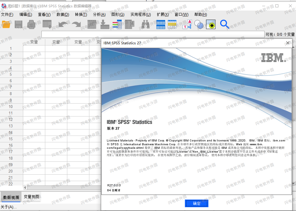Open the 帮助(H) menu
The width and height of the screenshot is (296, 211).
pos(201,14)
